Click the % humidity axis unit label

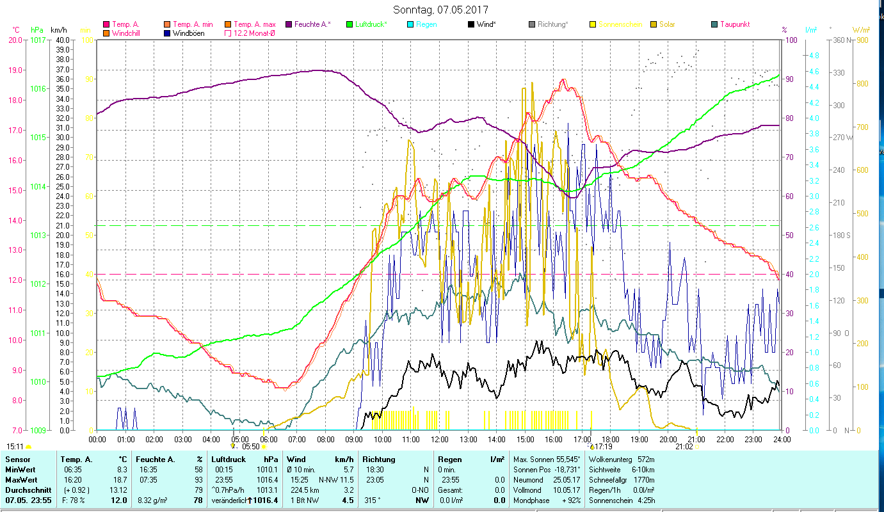(x=785, y=30)
